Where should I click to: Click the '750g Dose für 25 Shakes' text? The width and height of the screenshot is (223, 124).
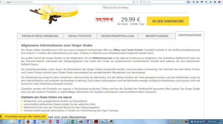point(115,8)
